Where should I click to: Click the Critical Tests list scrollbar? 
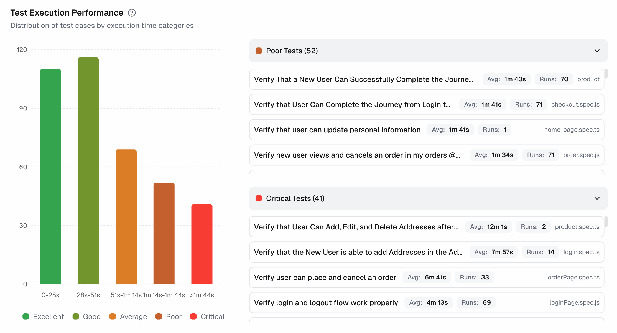coord(606,221)
